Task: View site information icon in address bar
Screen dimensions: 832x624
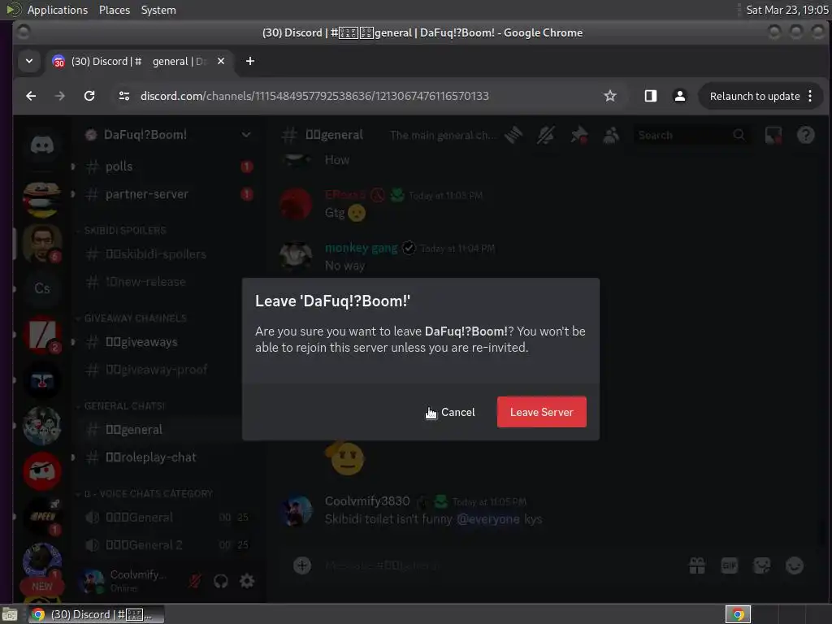Action: click(x=124, y=96)
